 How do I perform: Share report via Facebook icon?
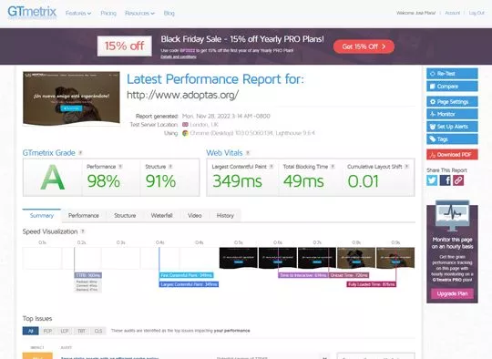(x=445, y=180)
